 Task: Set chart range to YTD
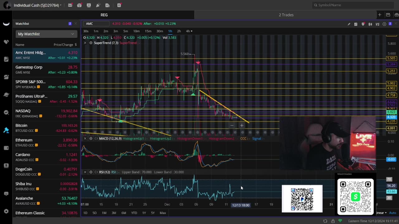coord(134,213)
